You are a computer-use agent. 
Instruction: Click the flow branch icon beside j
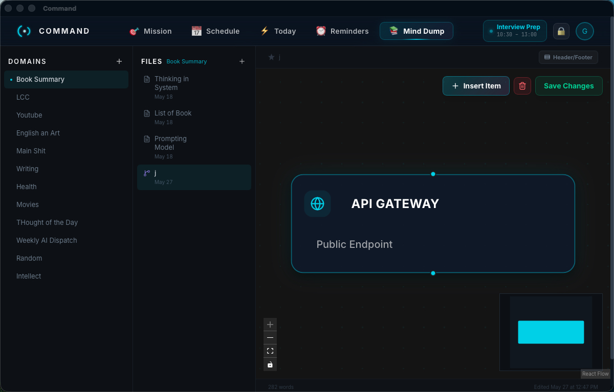[x=147, y=173]
